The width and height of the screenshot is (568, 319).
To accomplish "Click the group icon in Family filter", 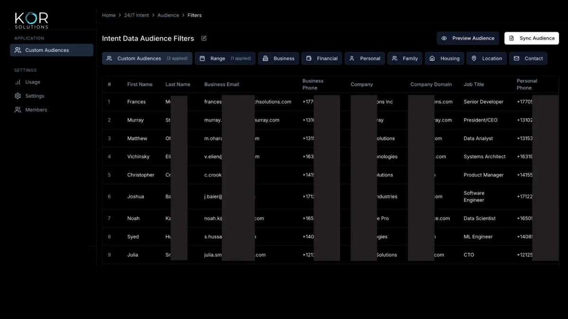I will tap(395, 59).
